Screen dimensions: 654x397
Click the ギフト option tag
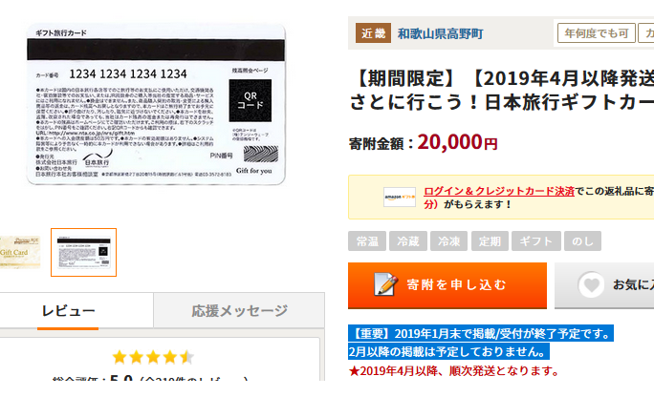536,240
